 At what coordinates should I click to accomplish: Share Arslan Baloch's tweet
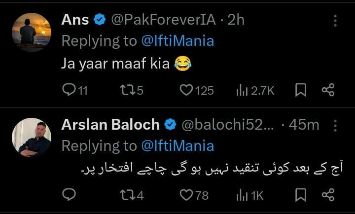click(x=328, y=195)
